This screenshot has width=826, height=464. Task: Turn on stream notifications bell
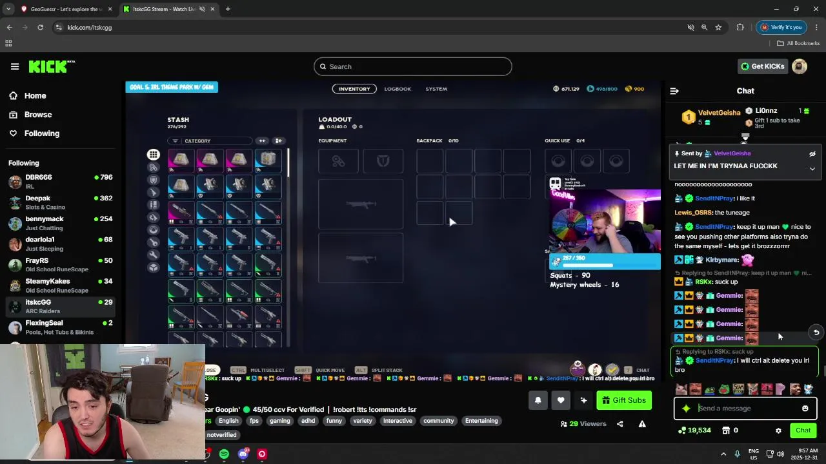point(538,400)
